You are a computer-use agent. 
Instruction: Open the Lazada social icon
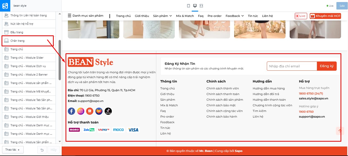coord(99,111)
